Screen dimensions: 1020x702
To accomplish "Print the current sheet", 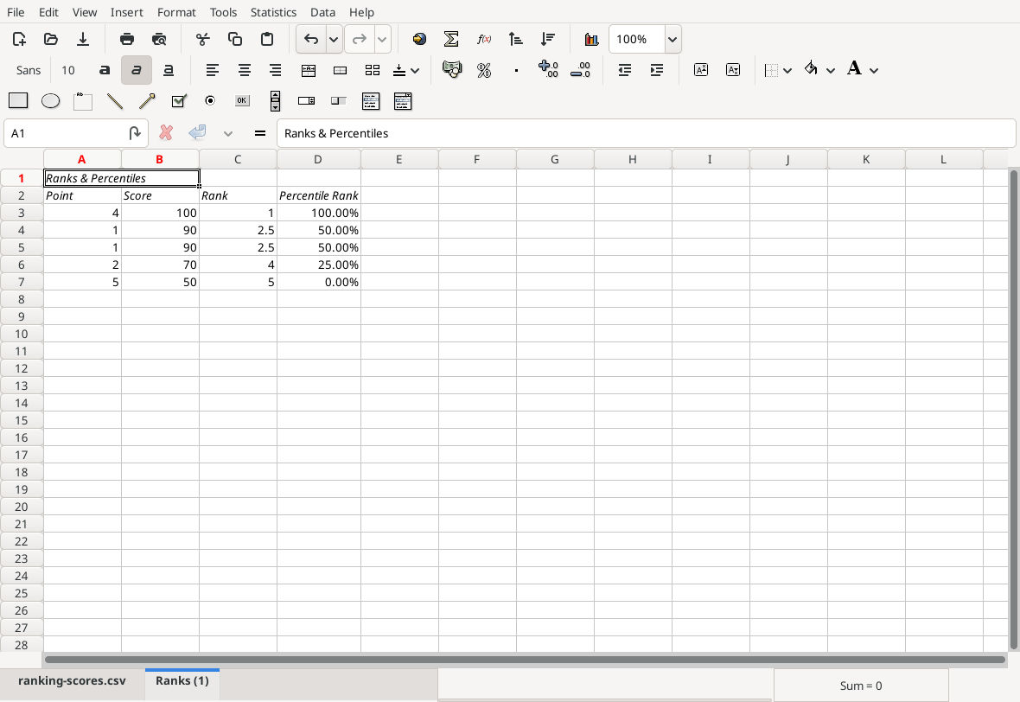I will (x=127, y=39).
